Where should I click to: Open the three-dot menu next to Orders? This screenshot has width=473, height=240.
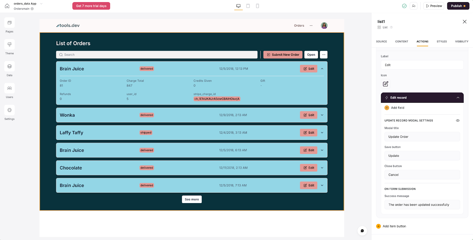tap(311, 26)
